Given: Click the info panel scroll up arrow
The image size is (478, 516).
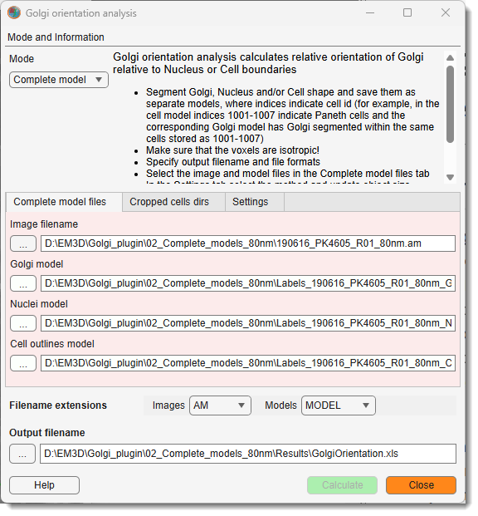Looking at the screenshot, I should coord(451,58).
